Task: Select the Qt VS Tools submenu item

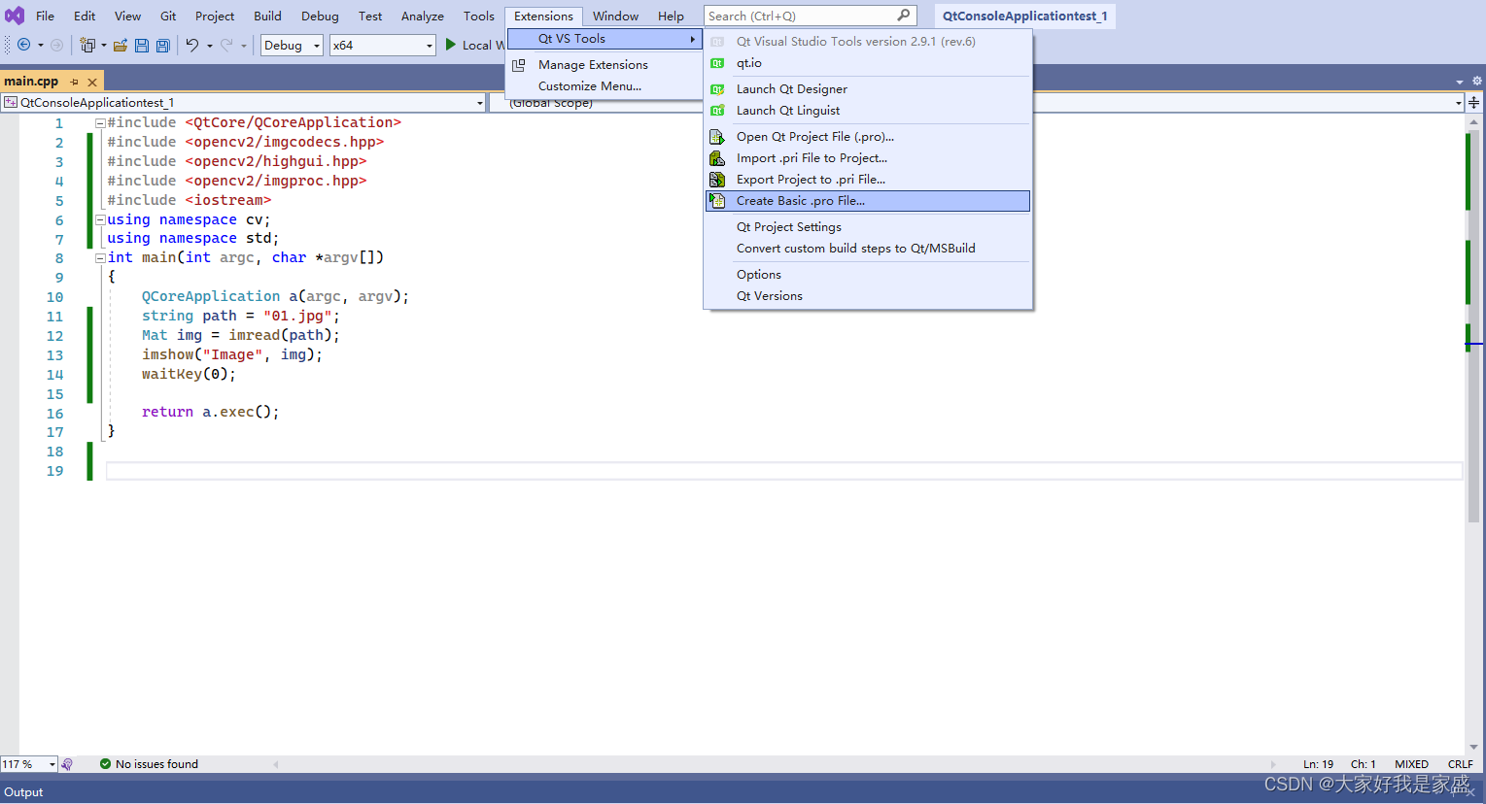Action: pyautogui.click(x=605, y=39)
